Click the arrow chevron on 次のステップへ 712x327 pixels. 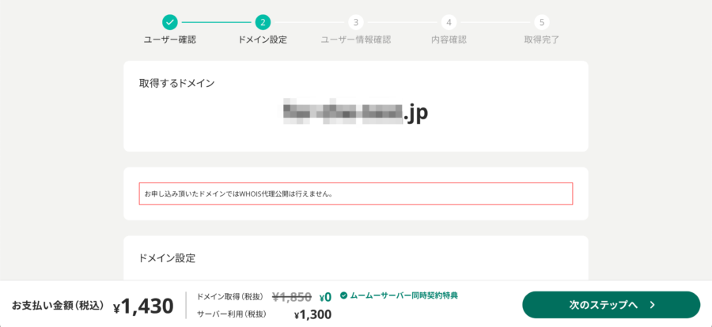652,305
